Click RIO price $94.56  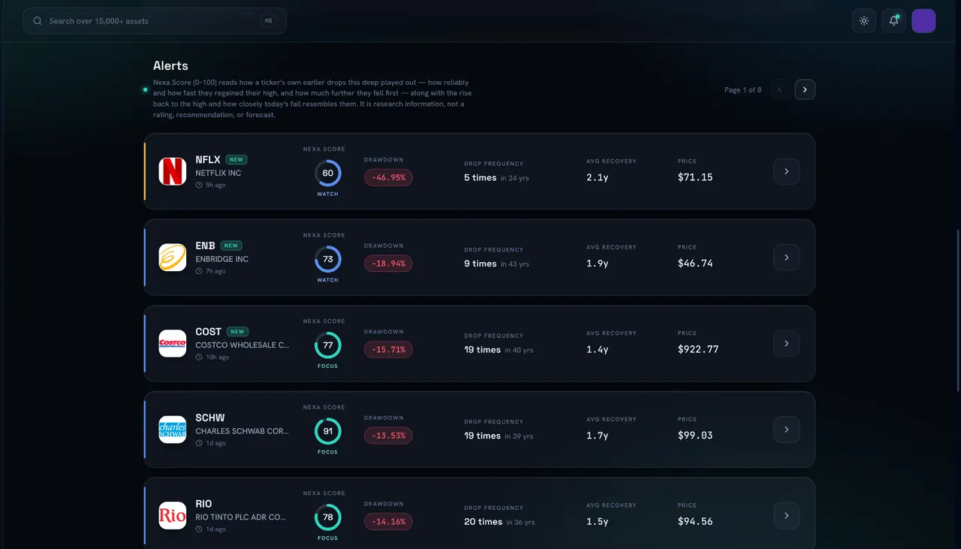coord(695,521)
